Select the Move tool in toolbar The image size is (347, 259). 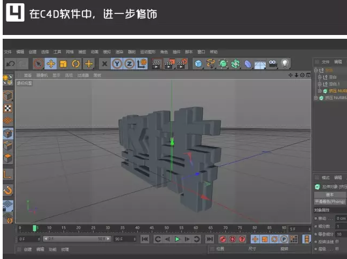[x=51, y=64]
